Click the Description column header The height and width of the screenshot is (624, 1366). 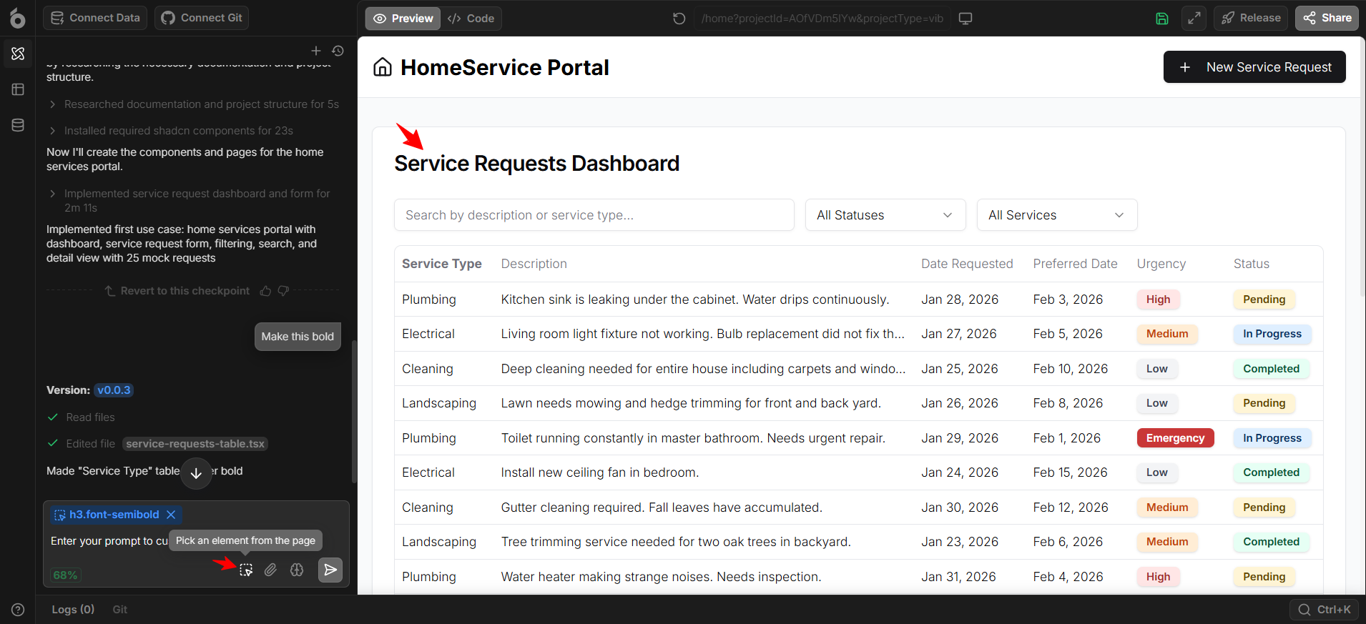point(534,264)
